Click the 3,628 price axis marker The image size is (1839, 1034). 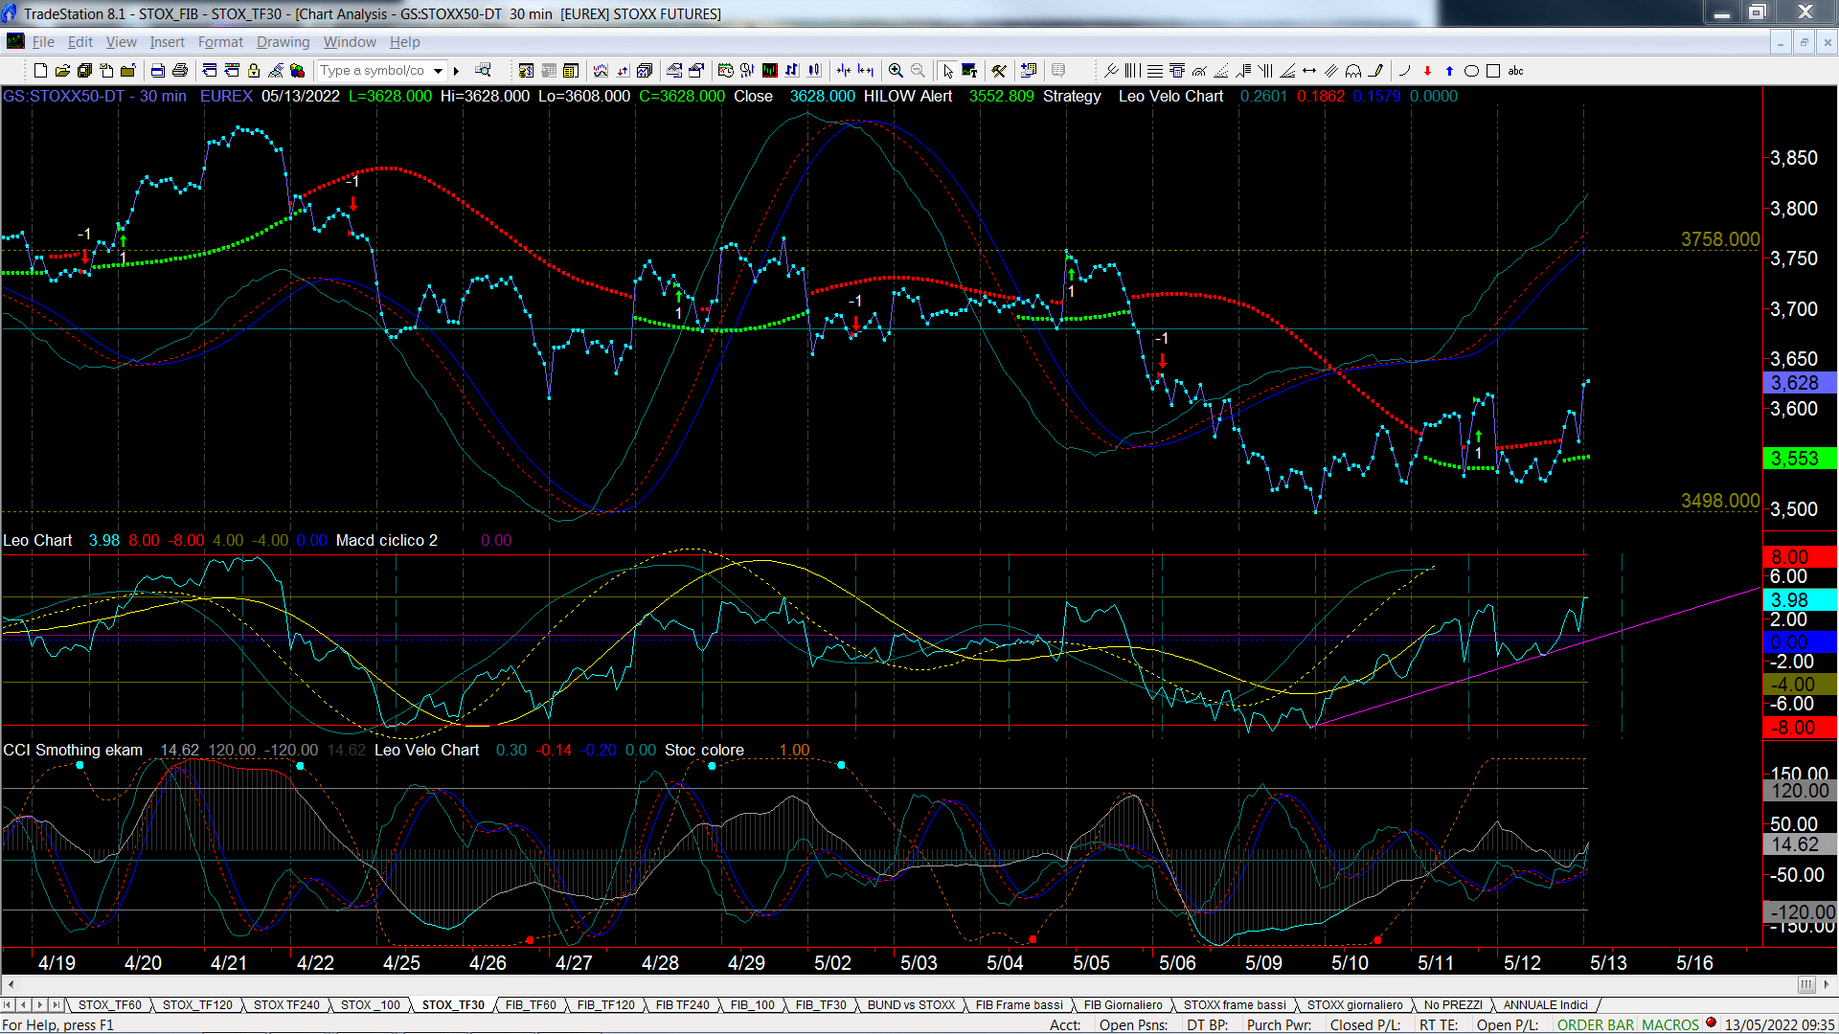1800,383
